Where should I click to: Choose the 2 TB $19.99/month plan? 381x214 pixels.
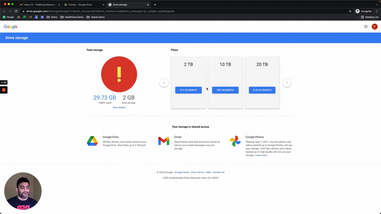tap(188, 90)
